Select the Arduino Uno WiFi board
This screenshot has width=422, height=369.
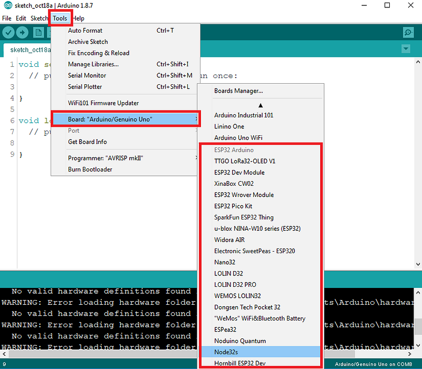click(x=261, y=138)
